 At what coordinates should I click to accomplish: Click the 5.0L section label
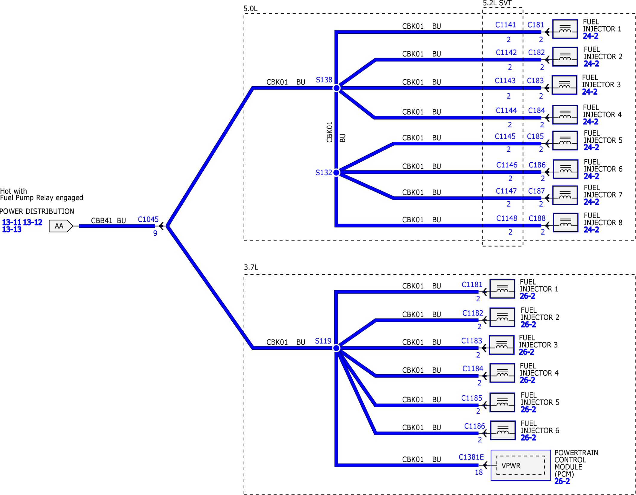point(251,9)
